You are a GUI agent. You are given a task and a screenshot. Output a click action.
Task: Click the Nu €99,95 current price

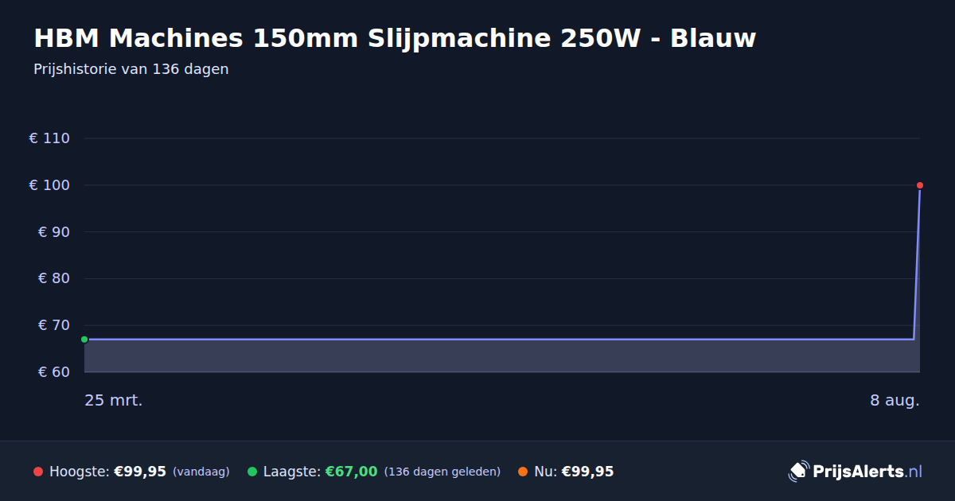point(587,472)
